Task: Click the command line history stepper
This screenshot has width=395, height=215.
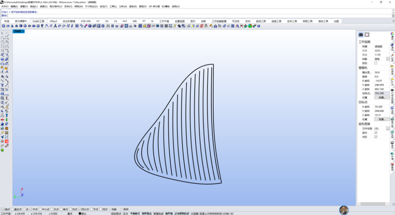Action: pos(393,16)
